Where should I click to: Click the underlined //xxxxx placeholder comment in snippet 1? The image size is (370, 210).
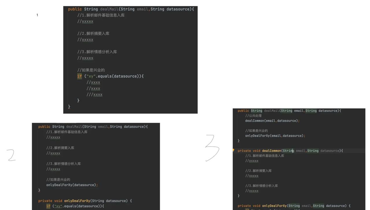coord(86,21)
